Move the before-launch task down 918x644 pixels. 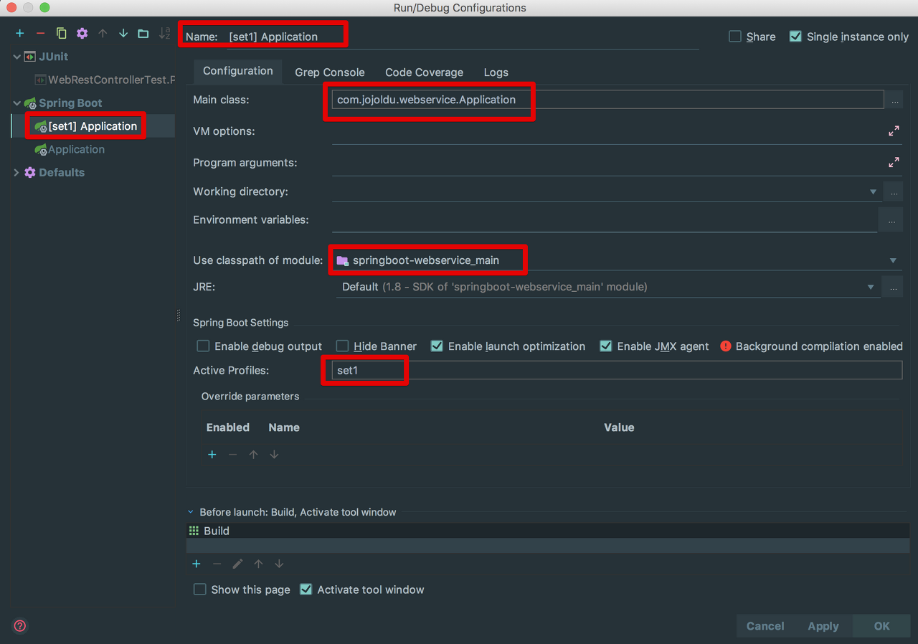click(279, 564)
